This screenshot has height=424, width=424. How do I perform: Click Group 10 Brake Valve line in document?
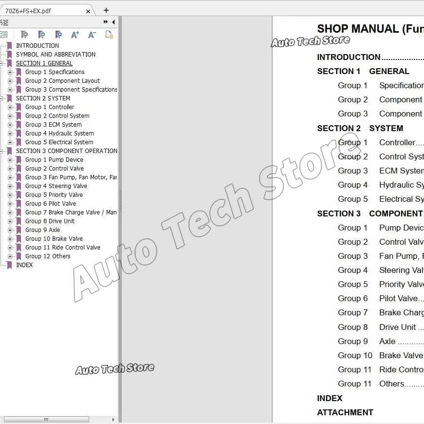[x=381, y=355]
